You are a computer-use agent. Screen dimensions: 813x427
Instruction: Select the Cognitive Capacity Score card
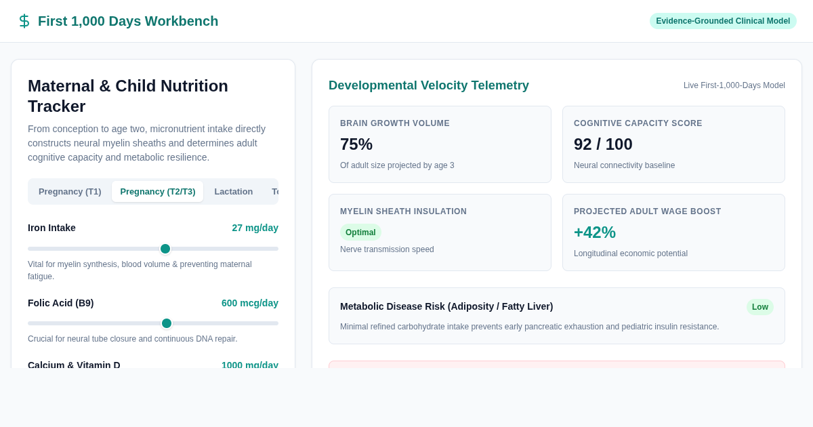tap(673, 144)
